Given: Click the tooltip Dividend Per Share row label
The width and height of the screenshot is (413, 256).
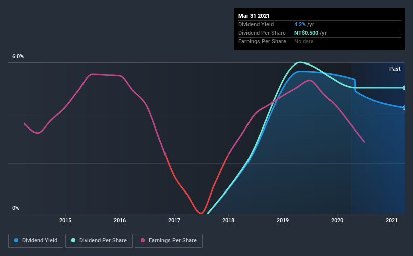Looking at the screenshot, I should (x=262, y=33).
